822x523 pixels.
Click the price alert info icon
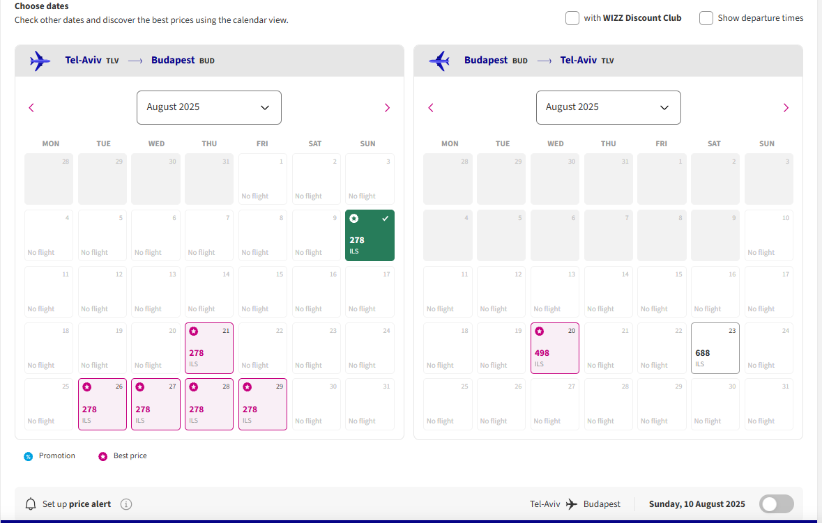point(126,504)
